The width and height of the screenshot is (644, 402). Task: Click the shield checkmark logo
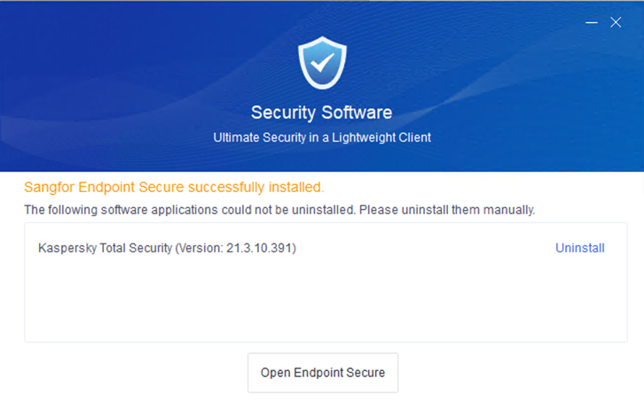321,62
